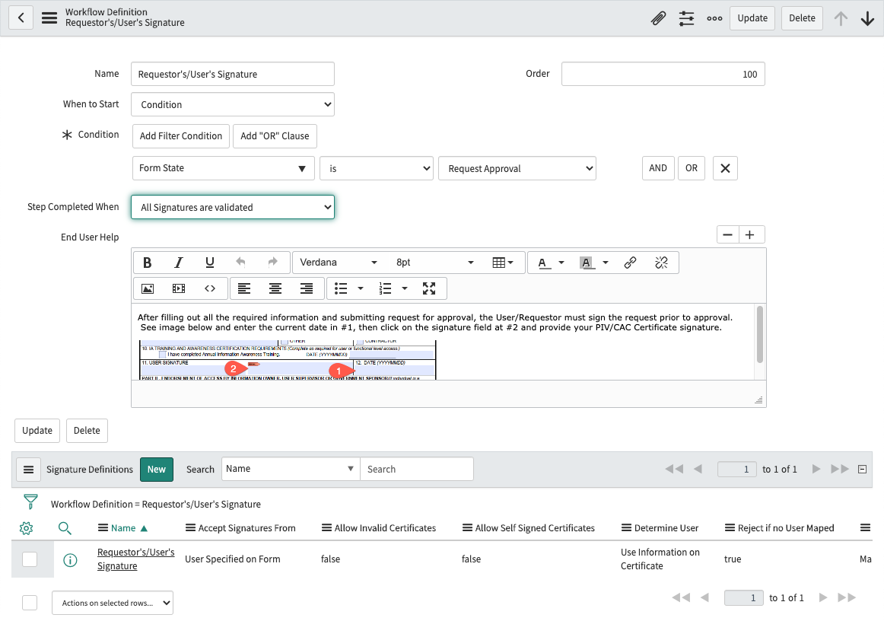Select the Requestor's/User's Signature row checkbox
884x621 pixels.
click(30, 559)
